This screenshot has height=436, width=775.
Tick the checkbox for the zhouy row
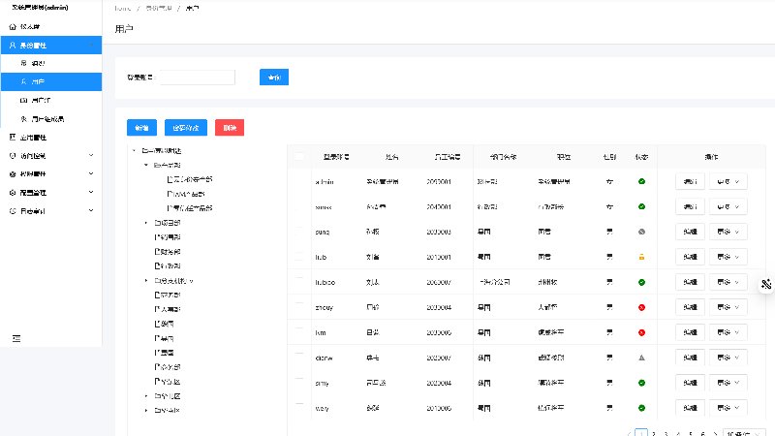(299, 307)
